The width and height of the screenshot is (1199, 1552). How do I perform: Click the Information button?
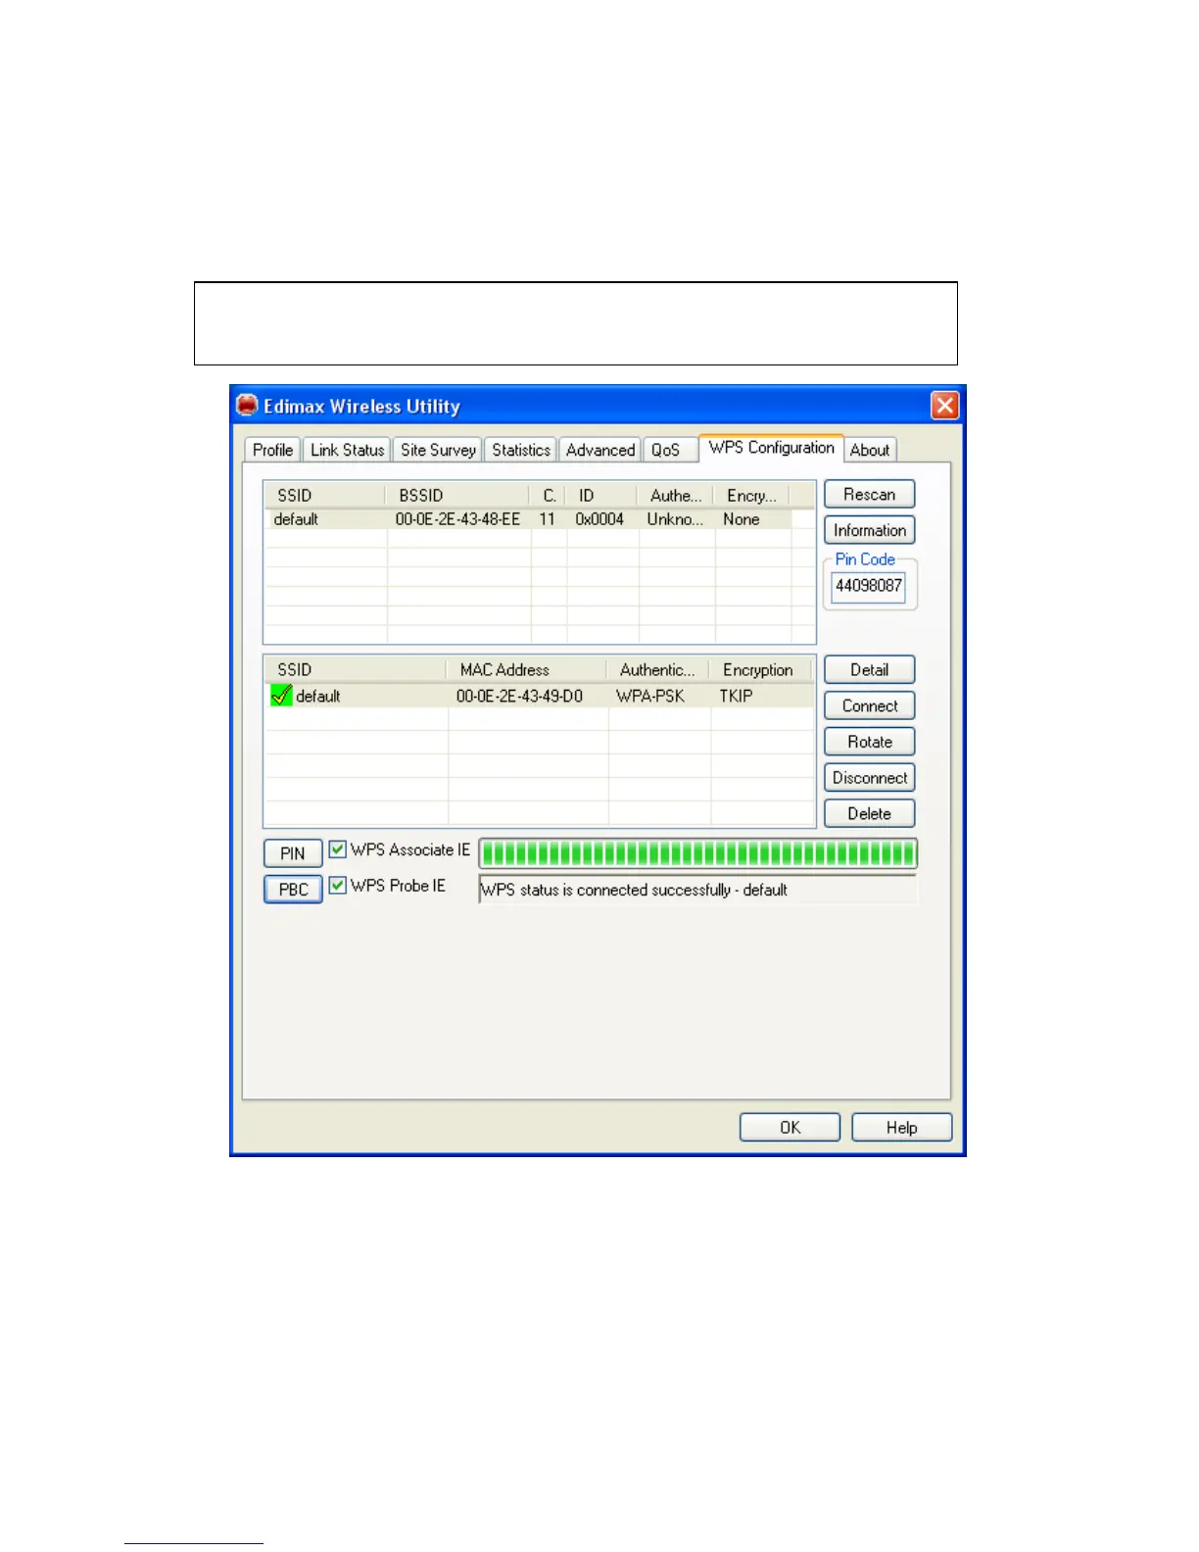click(870, 530)
